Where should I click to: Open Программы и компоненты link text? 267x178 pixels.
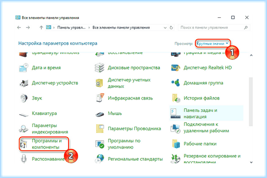(x=47, y=144)
